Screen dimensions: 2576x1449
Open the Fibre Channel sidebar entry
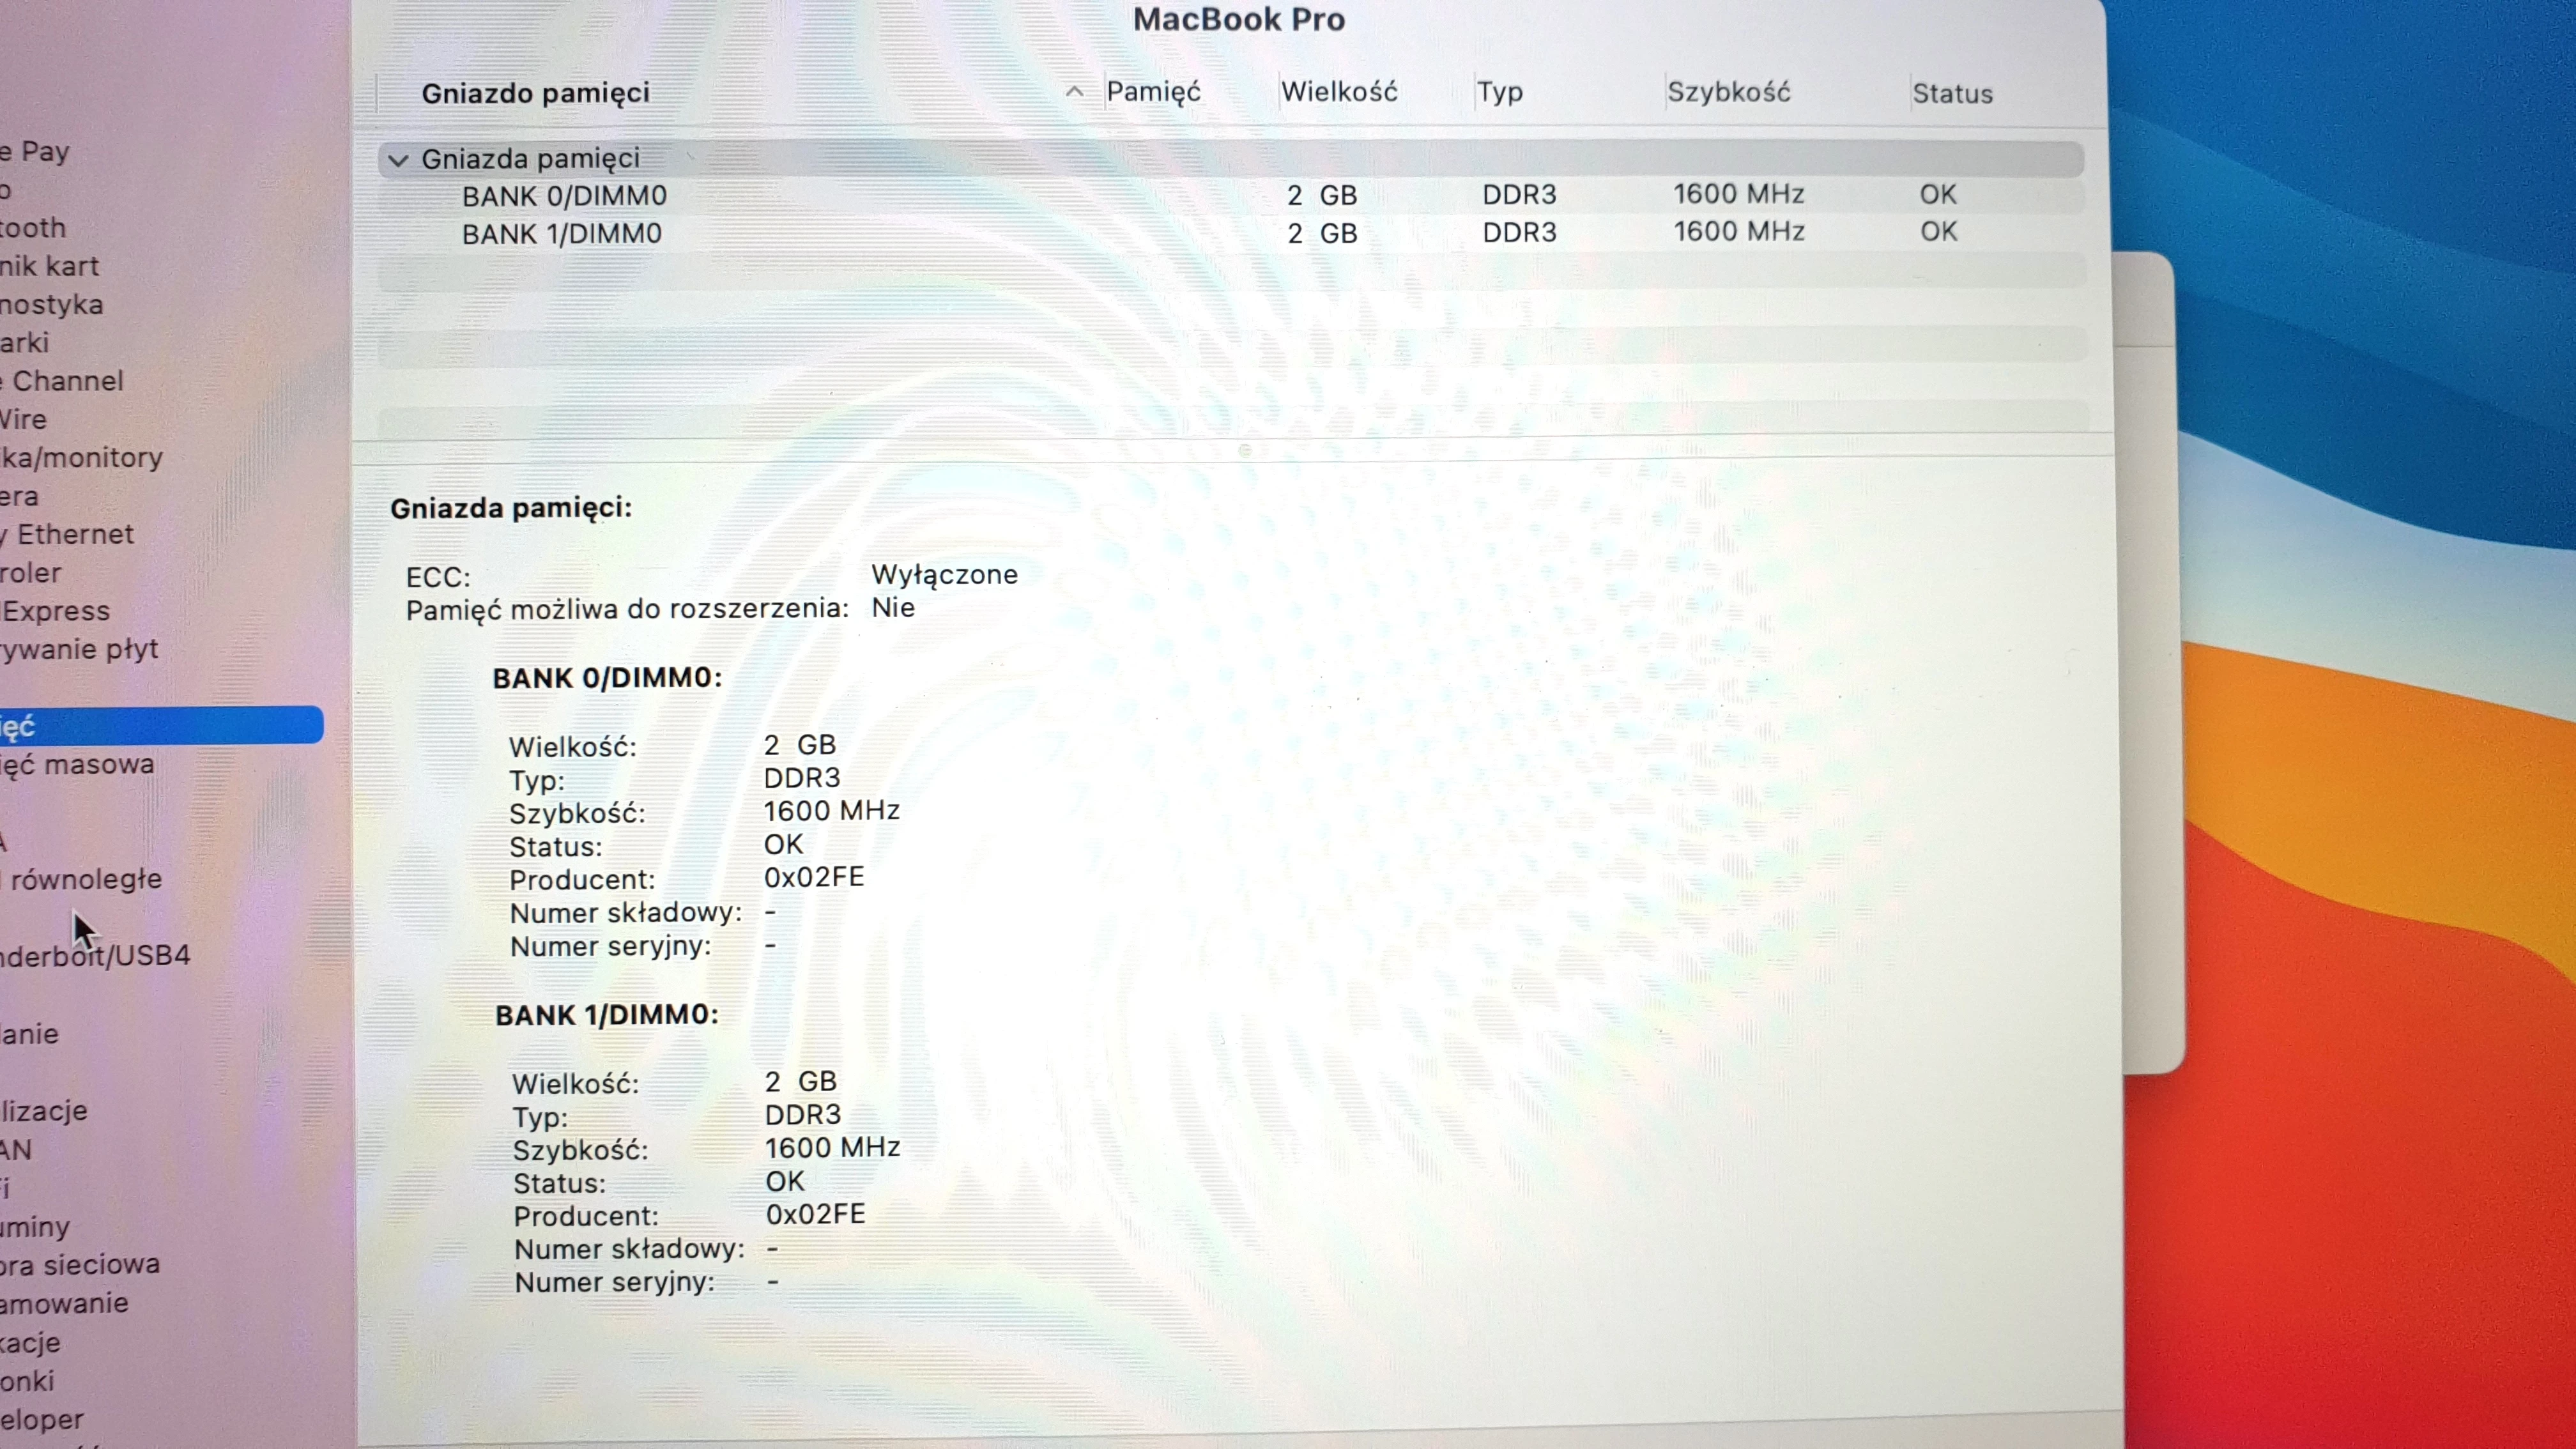tap(62, 381)
